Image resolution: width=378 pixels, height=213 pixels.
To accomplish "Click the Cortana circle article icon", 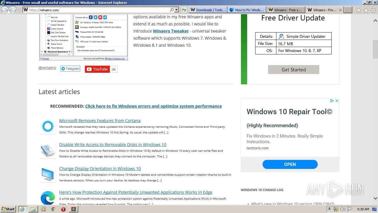I will pos(48,127).
